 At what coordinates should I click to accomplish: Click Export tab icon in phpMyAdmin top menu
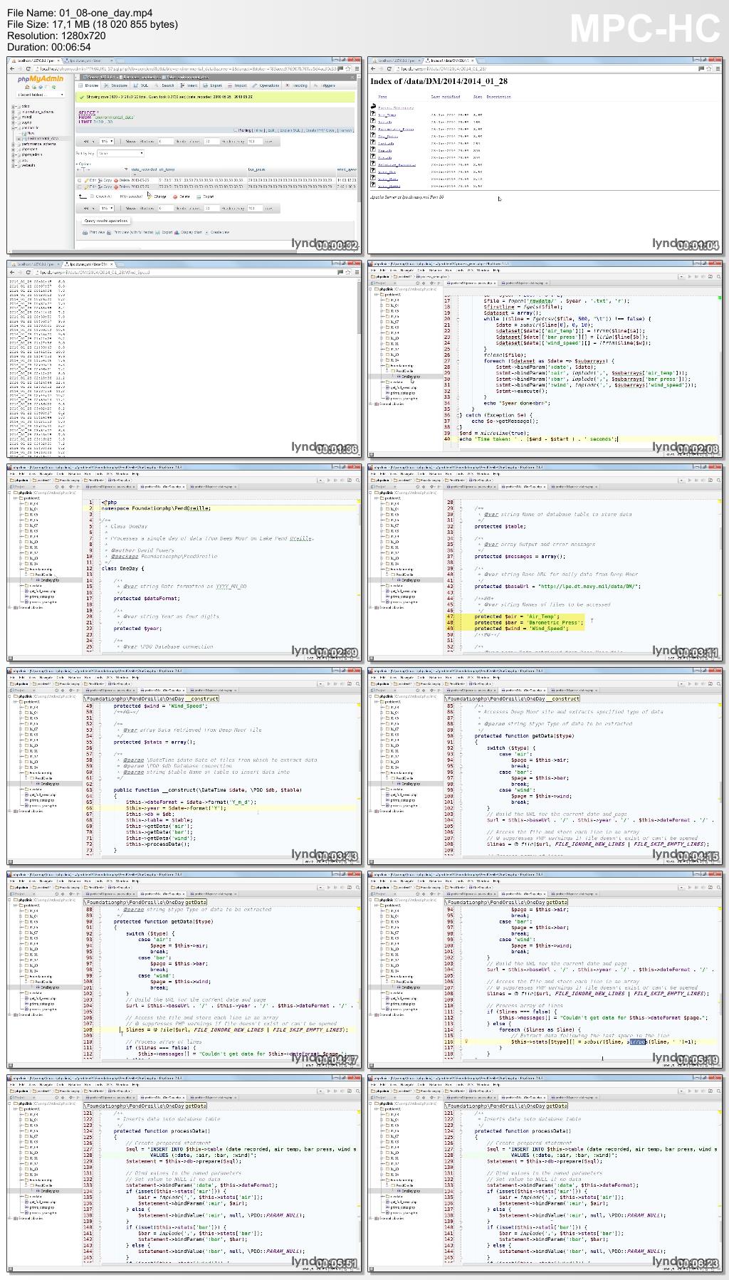click(206, 85)
